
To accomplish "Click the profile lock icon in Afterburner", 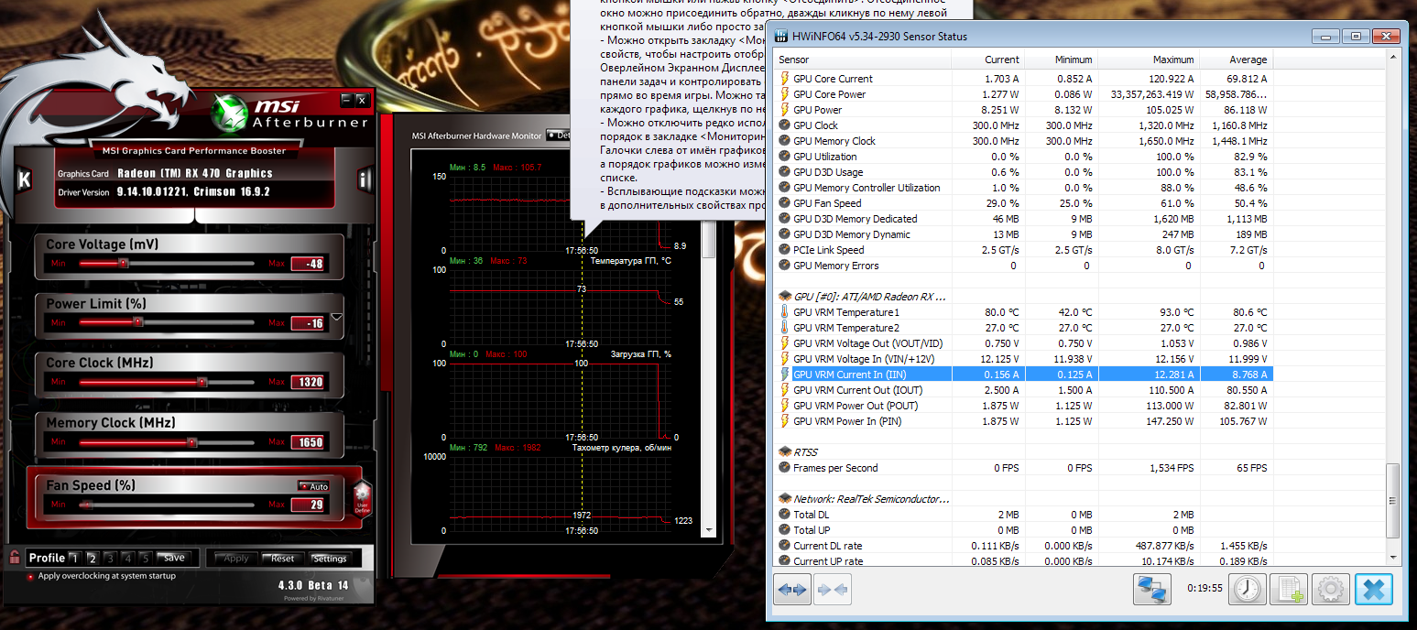I will tap(15, 557).
